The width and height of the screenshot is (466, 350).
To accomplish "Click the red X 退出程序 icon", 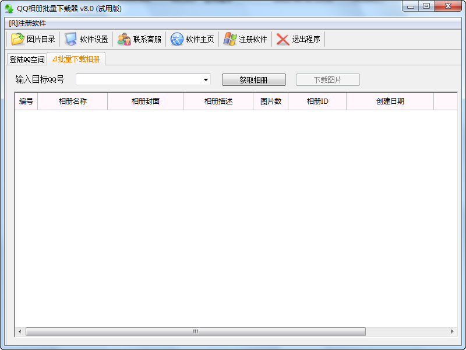I will click(283, 39).
